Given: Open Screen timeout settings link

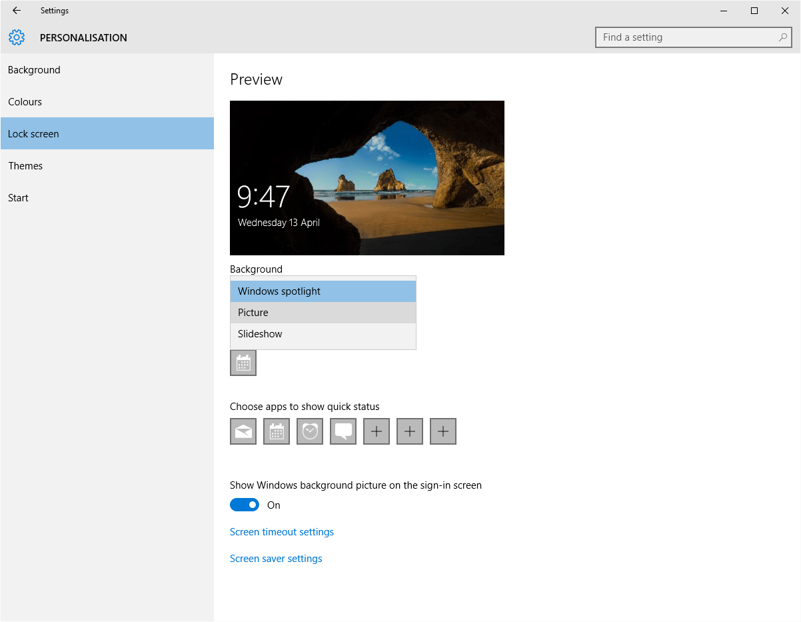Looking at the screenshot, I should click(282, 532).
